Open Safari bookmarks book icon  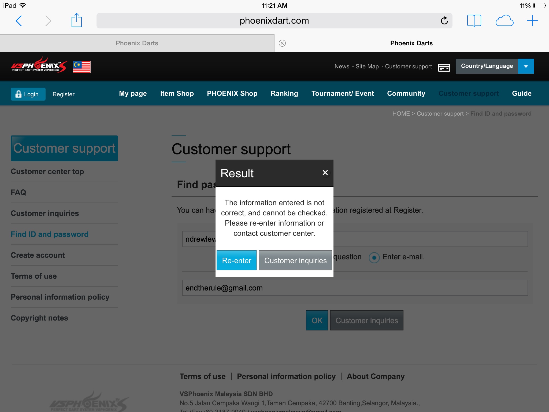474,21
